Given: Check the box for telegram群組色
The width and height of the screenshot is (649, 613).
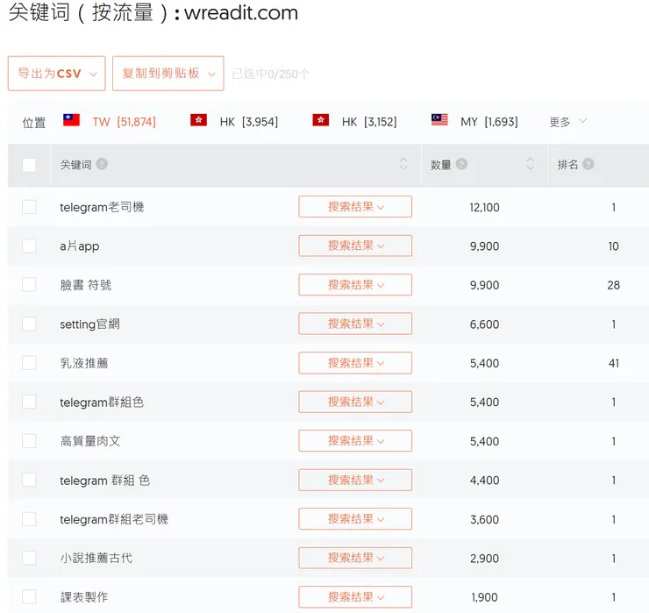Looking at the screenshot, I should pos(29,402).
